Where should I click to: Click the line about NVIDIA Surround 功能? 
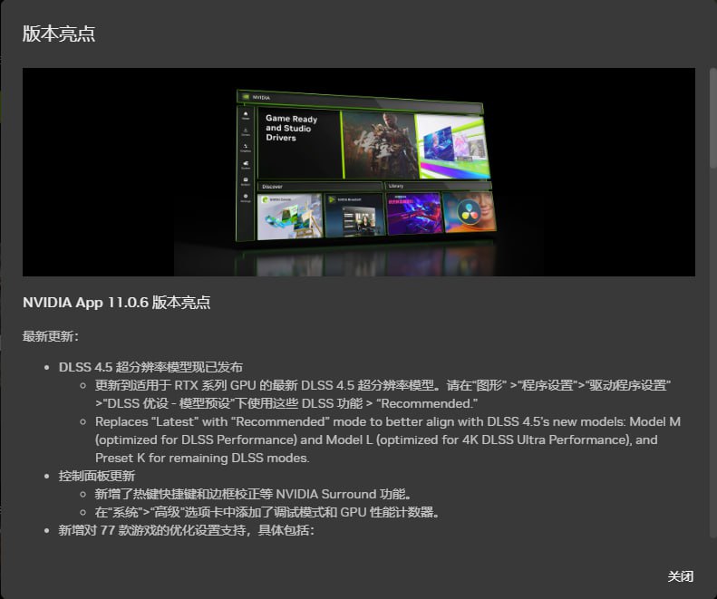[252, 494]
